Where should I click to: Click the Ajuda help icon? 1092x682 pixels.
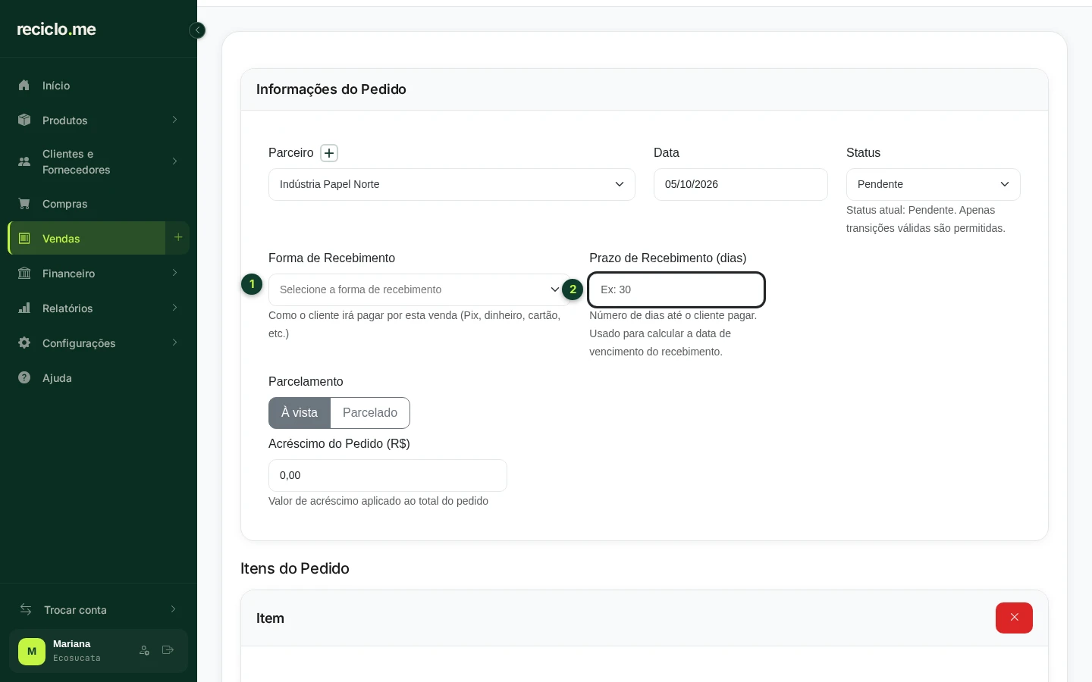coord(24,377)
